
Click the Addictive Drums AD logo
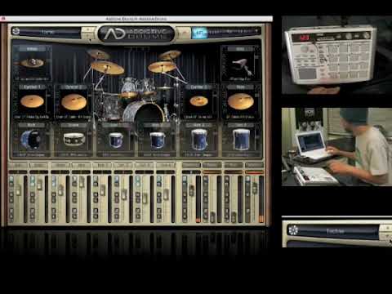pos(136,33)
